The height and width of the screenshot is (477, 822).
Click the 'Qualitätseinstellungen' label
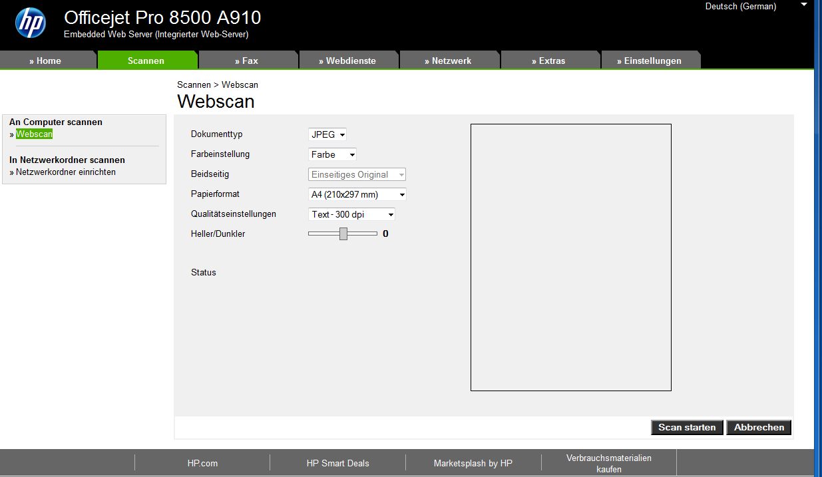click(234, 214)
